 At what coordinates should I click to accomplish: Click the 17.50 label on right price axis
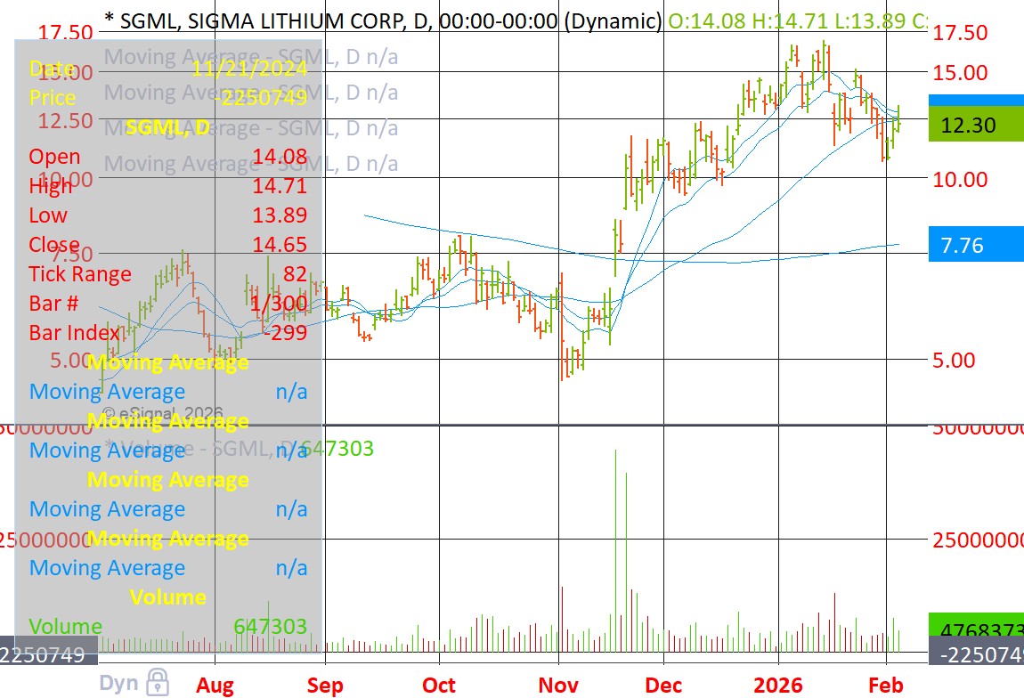(x=959, y=33)
